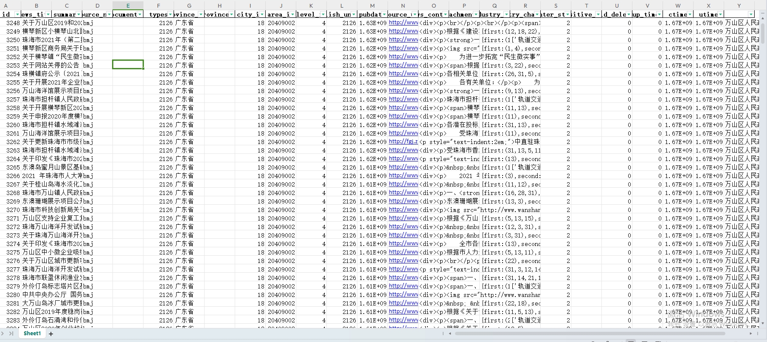767x342 pixels.
Task: Select the 万山区人民 cell in row 3258
Action: (739, 107)
